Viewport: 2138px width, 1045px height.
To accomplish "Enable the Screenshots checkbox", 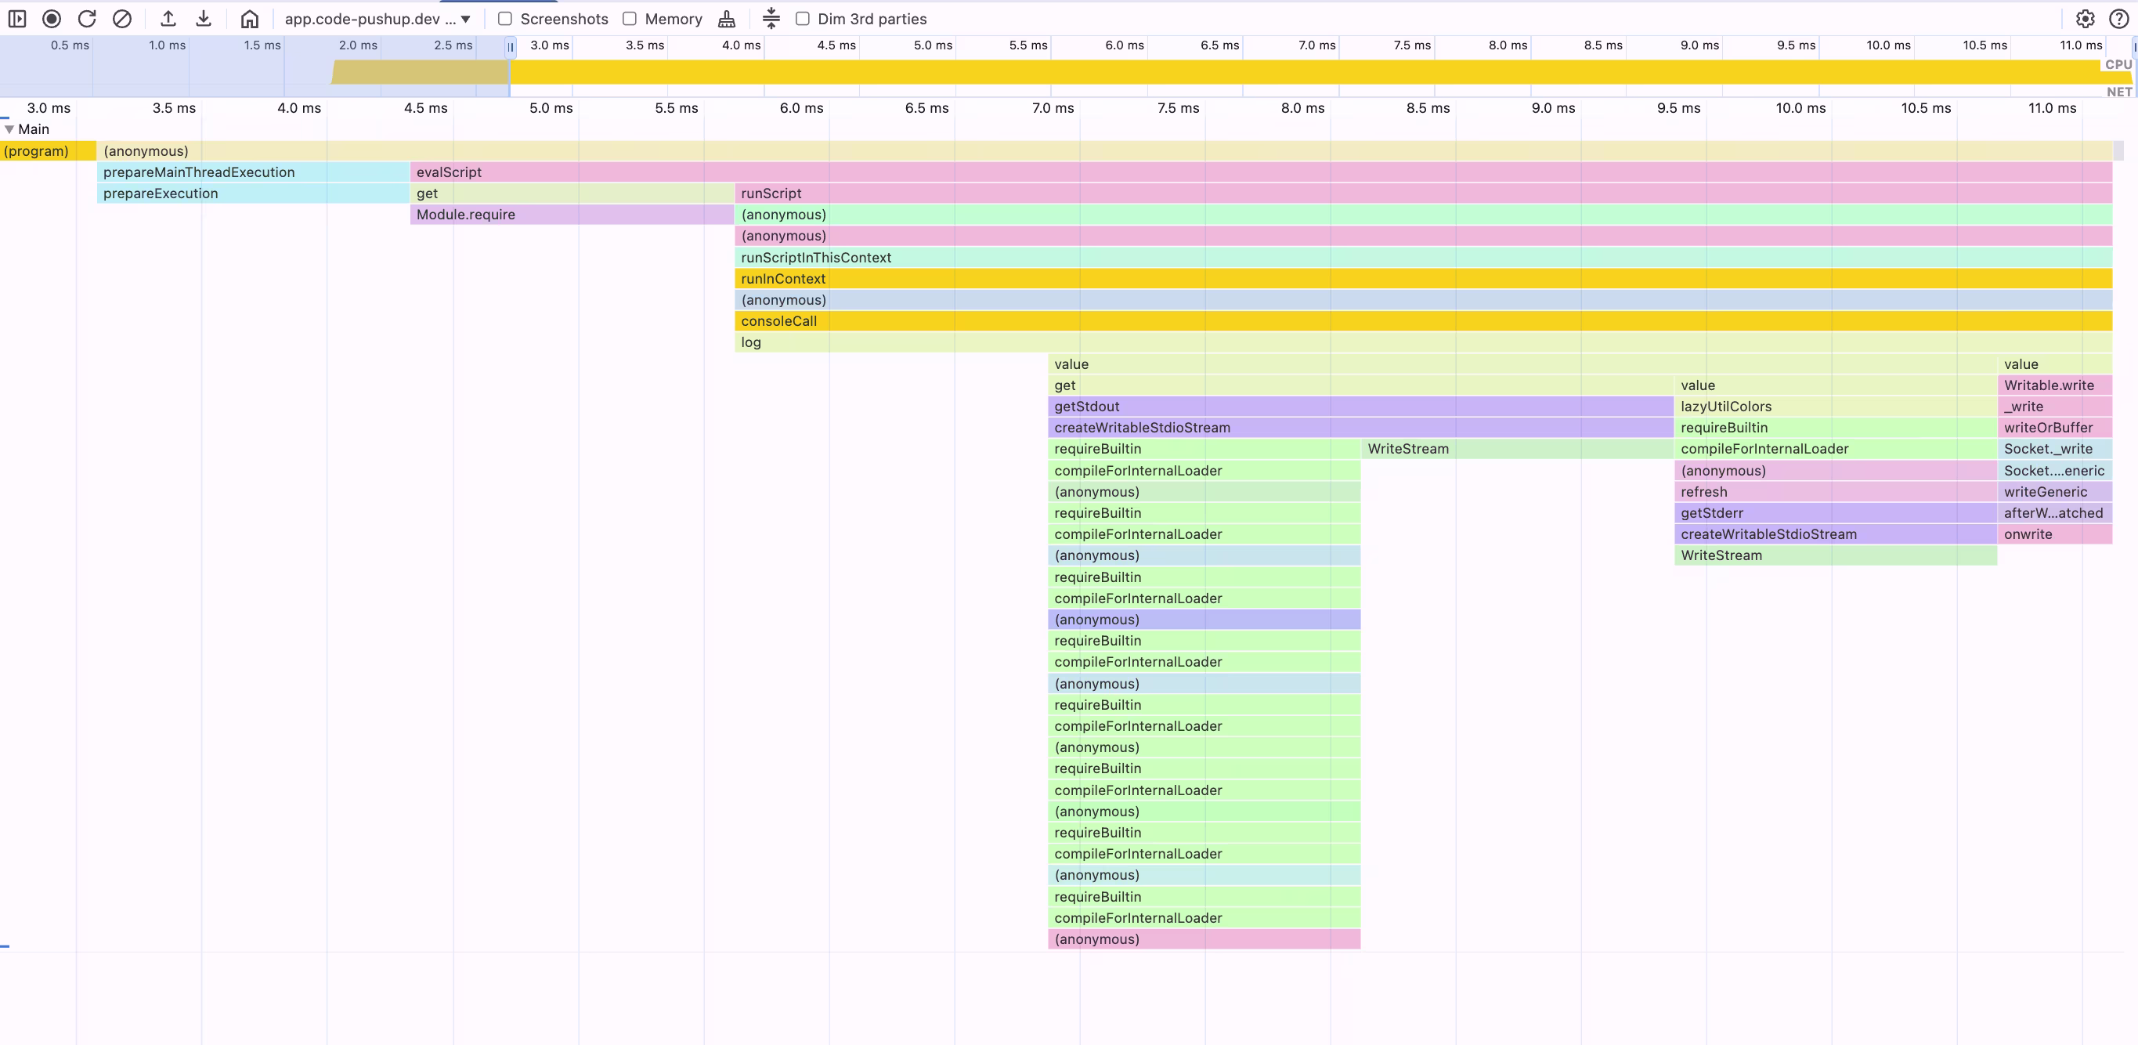I will point(504,18).
